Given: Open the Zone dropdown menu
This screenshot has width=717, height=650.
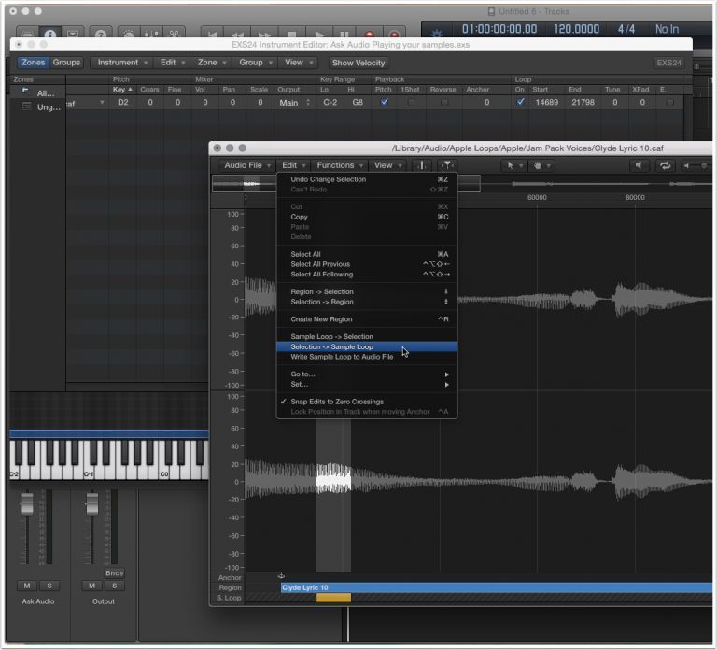Looking at the screenshot, I should coord(212,63).
